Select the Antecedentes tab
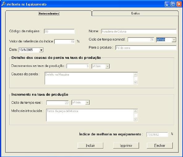183x157 pixels. pyautogui.click(x=49, y=14)
